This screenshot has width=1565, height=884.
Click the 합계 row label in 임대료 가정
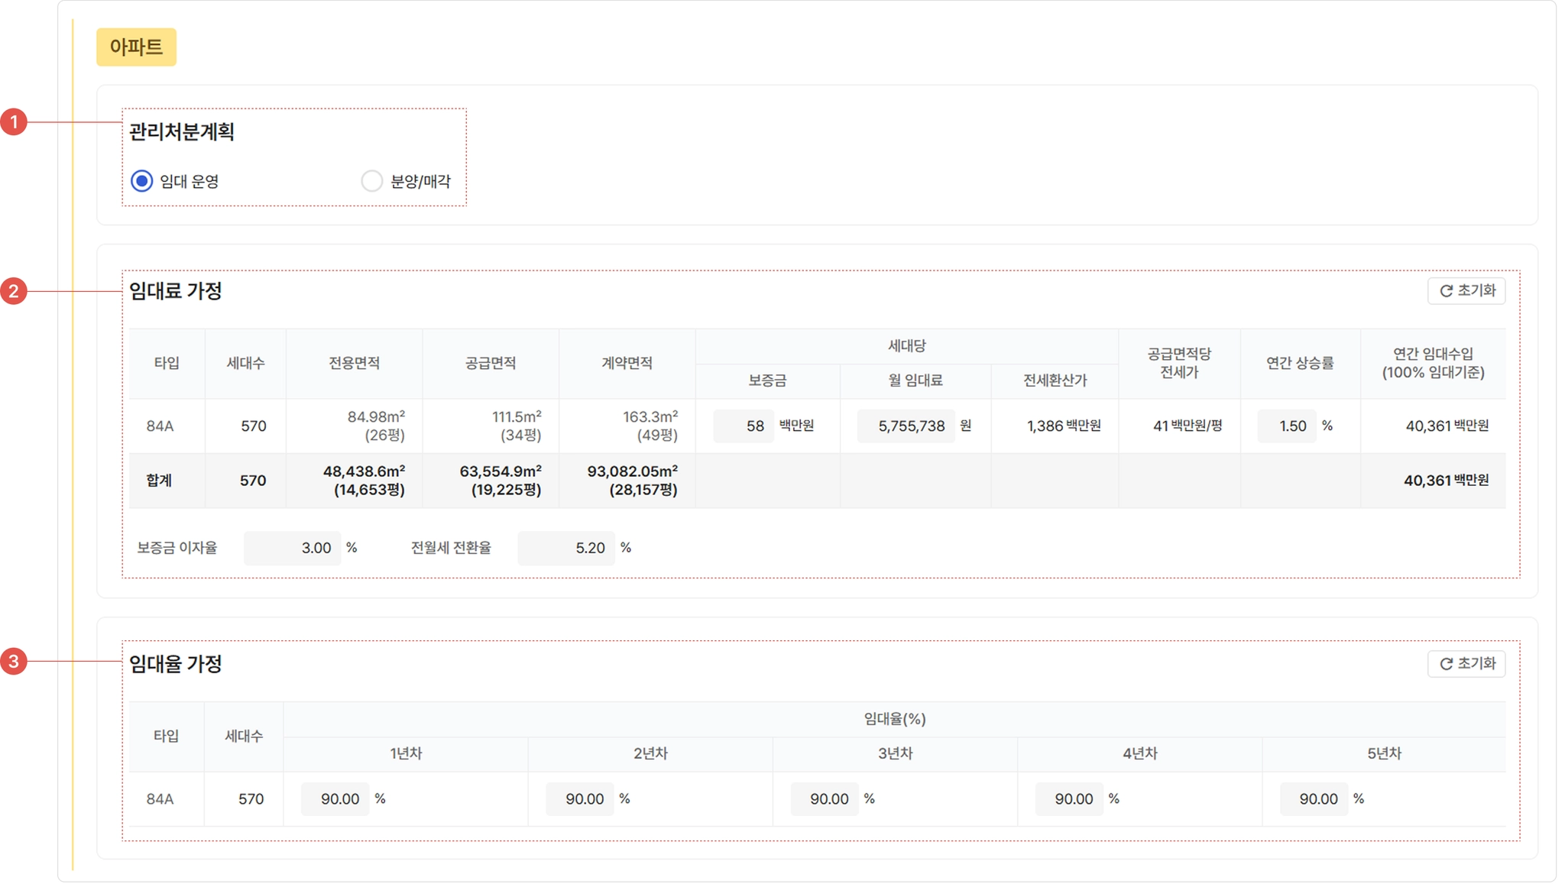coord(159,481)
